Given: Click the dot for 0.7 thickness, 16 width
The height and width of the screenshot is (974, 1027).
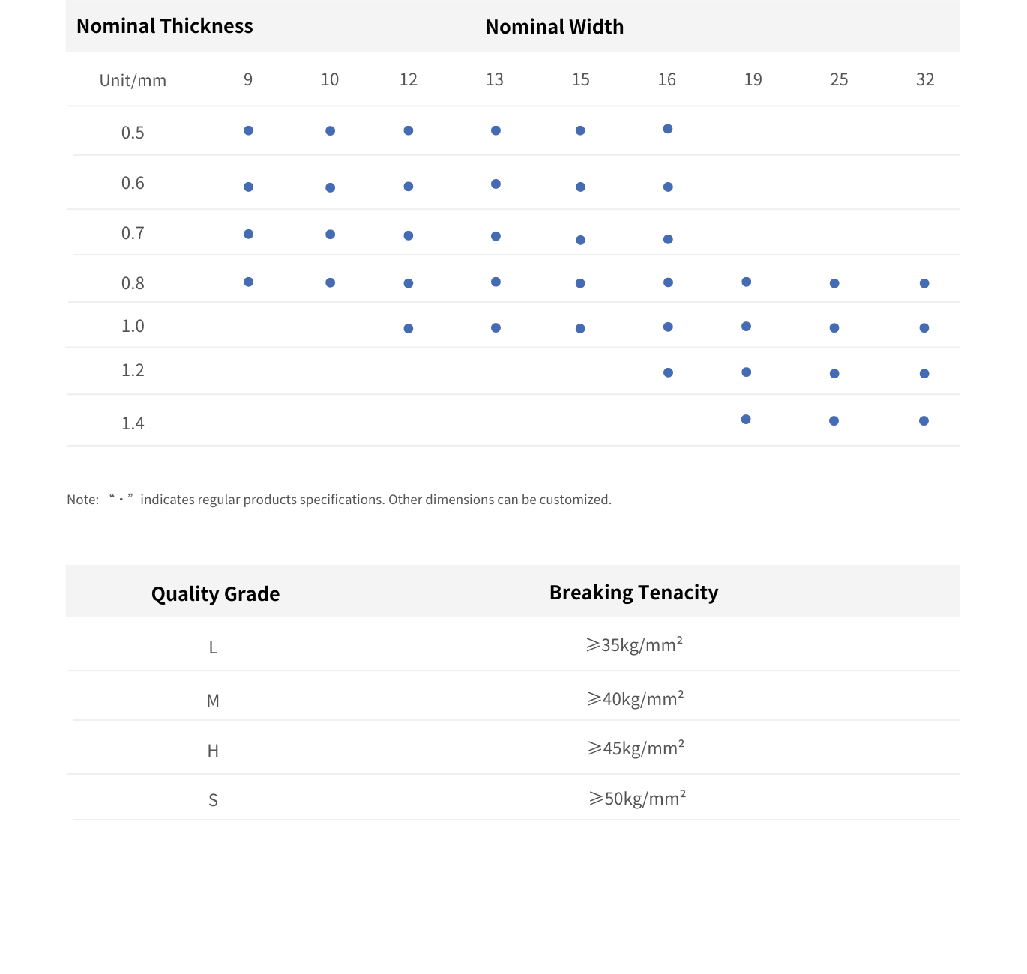Looking at the screenshot, I should (x=668, y=239).
